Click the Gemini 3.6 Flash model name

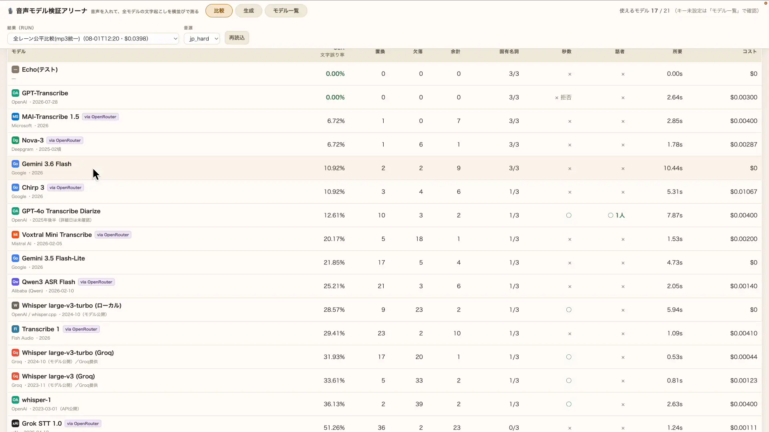(x=46, y=164)
